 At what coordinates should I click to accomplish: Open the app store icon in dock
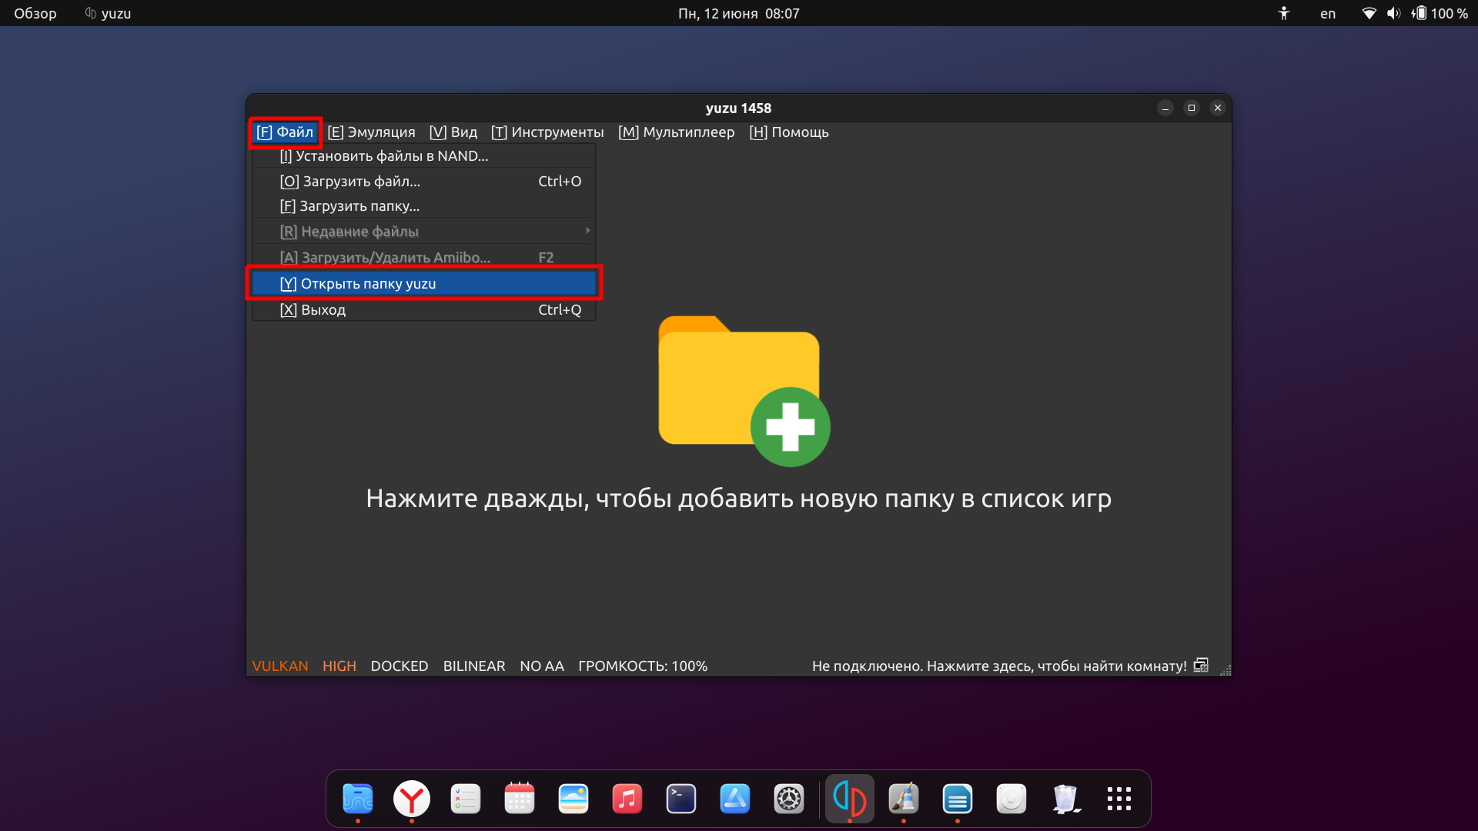tap(735, 799)
